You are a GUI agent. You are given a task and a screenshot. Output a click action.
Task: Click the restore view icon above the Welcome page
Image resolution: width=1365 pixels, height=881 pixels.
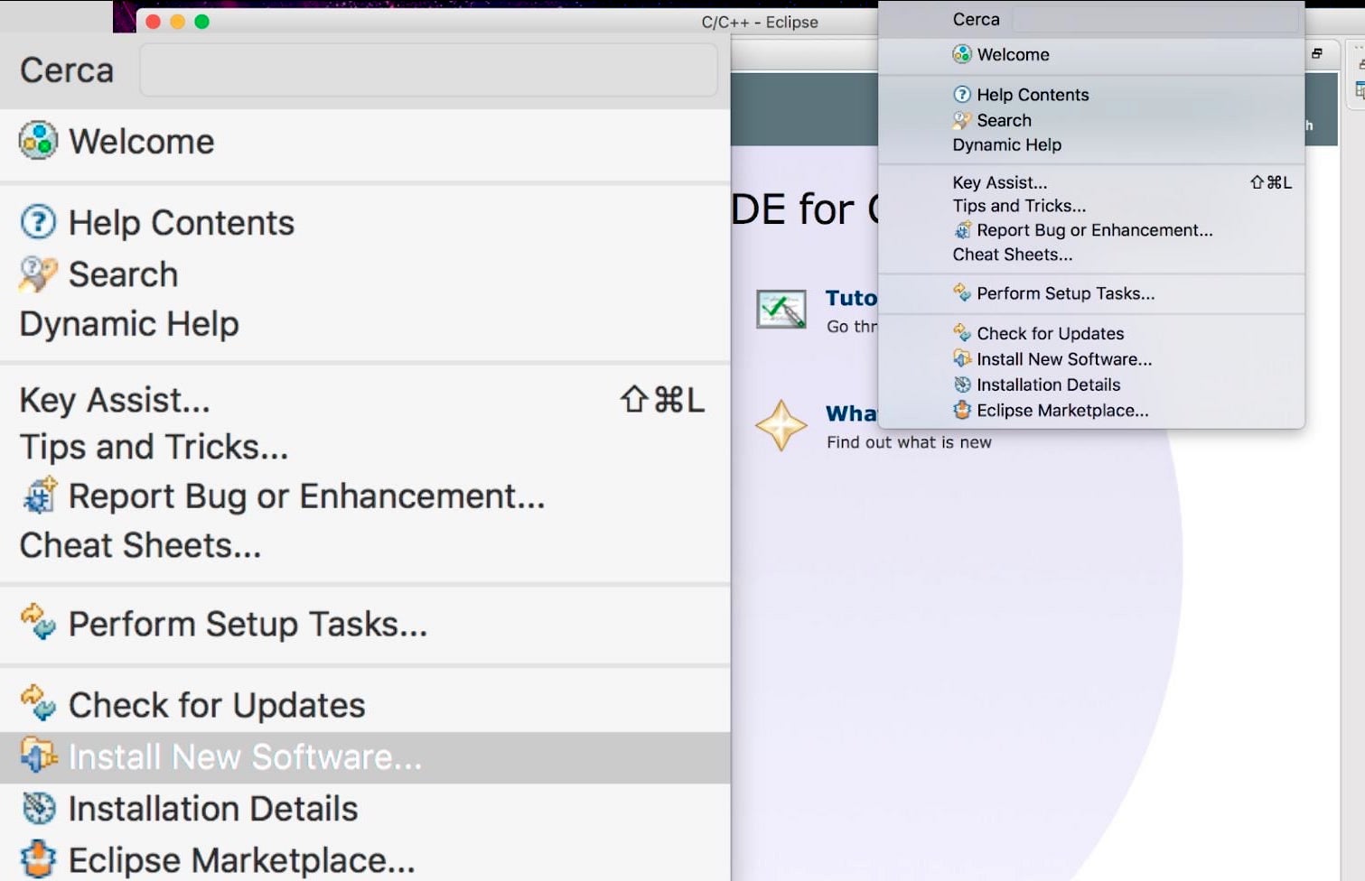click(x=1317, y=53)
